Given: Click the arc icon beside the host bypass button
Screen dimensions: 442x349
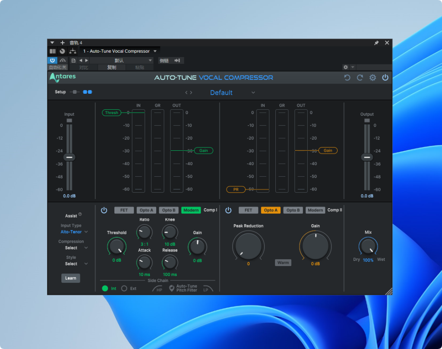Looking at the screenshot, I should pyautogui.click(x=63, y=60).
